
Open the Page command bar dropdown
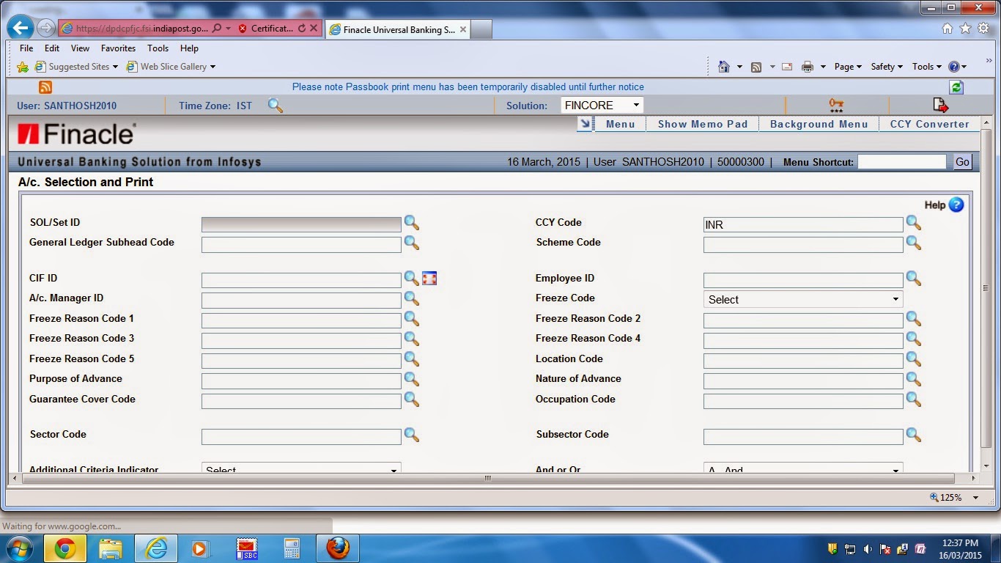pyautogui.click(x=848, y=67)
